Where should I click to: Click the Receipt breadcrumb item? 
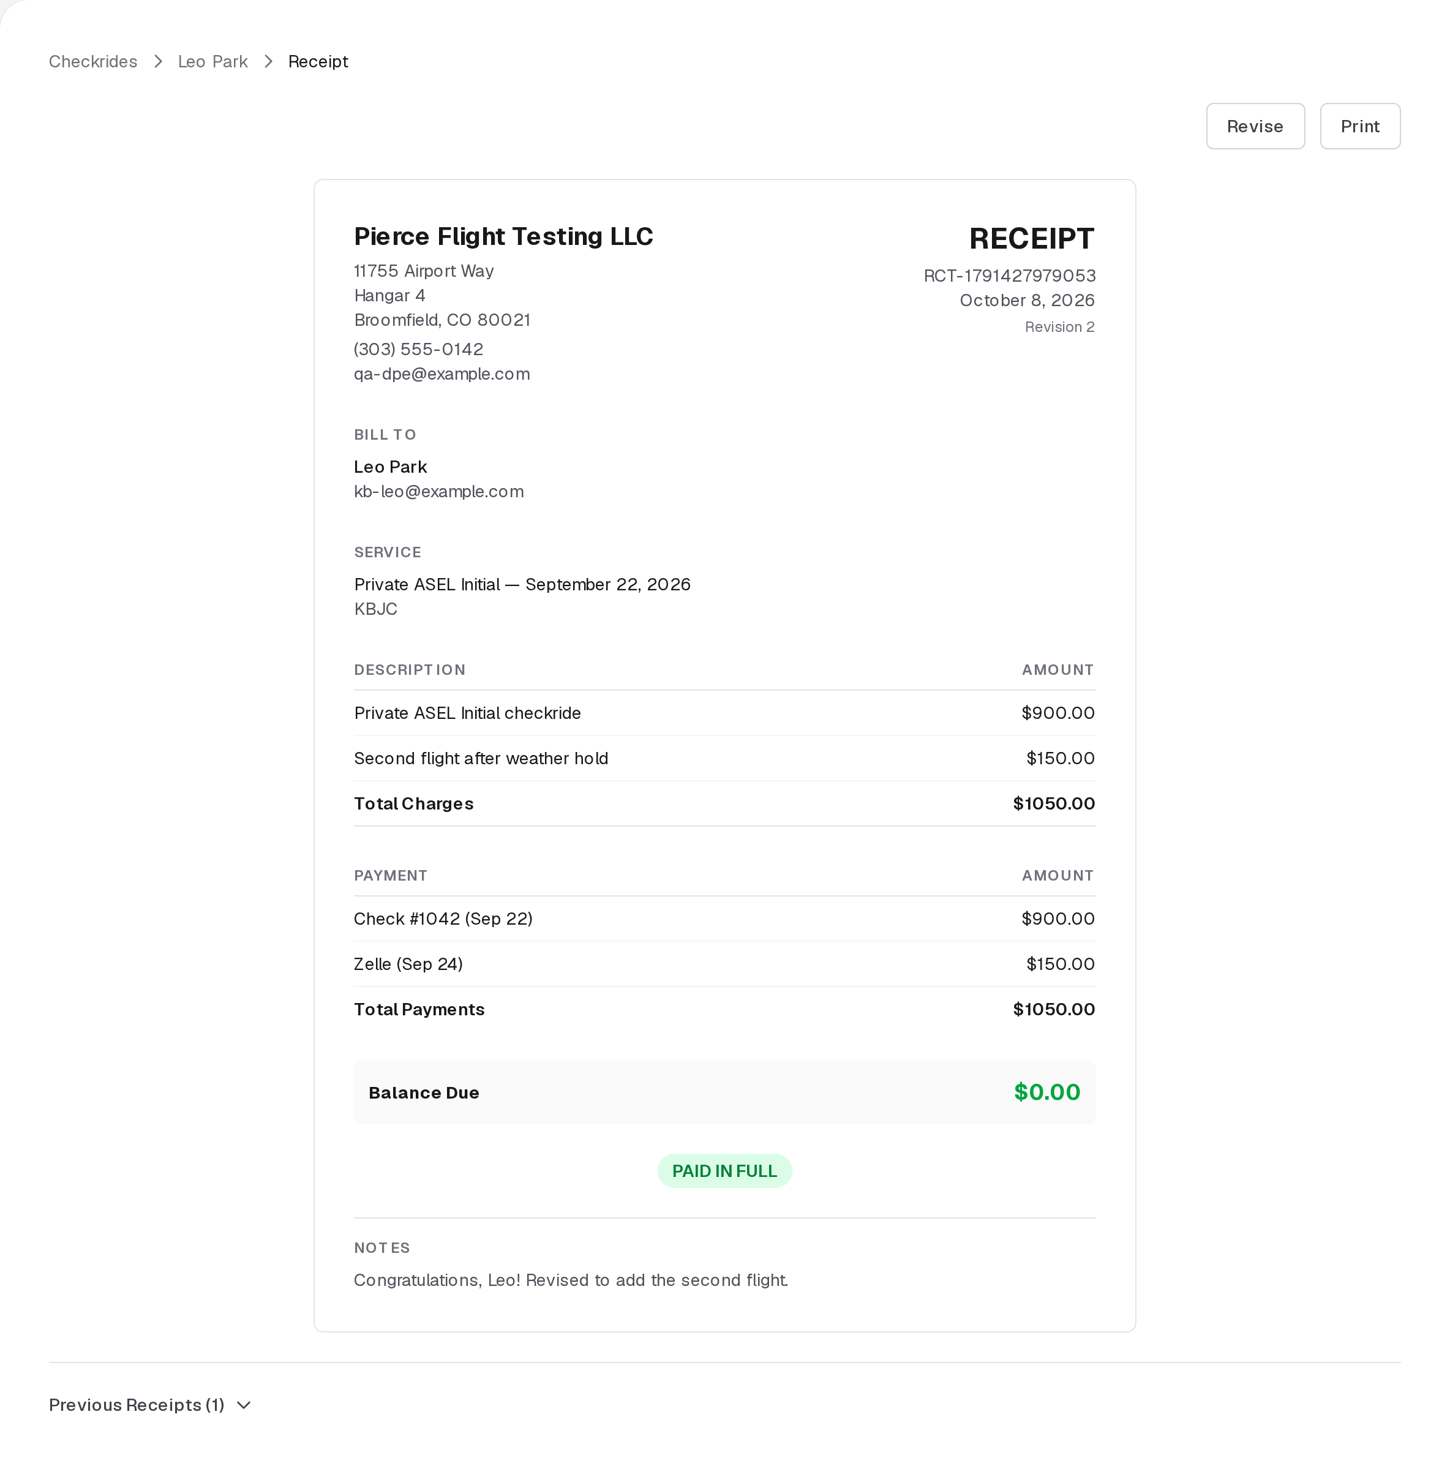318,61
